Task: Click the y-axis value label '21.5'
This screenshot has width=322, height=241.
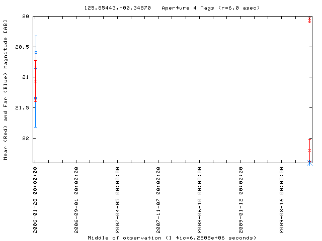Action: (22, 108)
